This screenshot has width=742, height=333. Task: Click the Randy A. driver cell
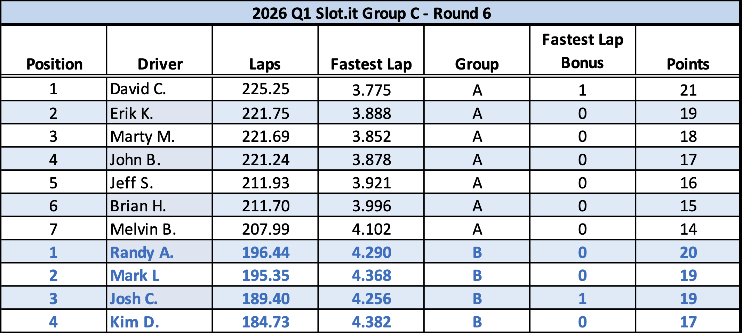pos(142,253)
